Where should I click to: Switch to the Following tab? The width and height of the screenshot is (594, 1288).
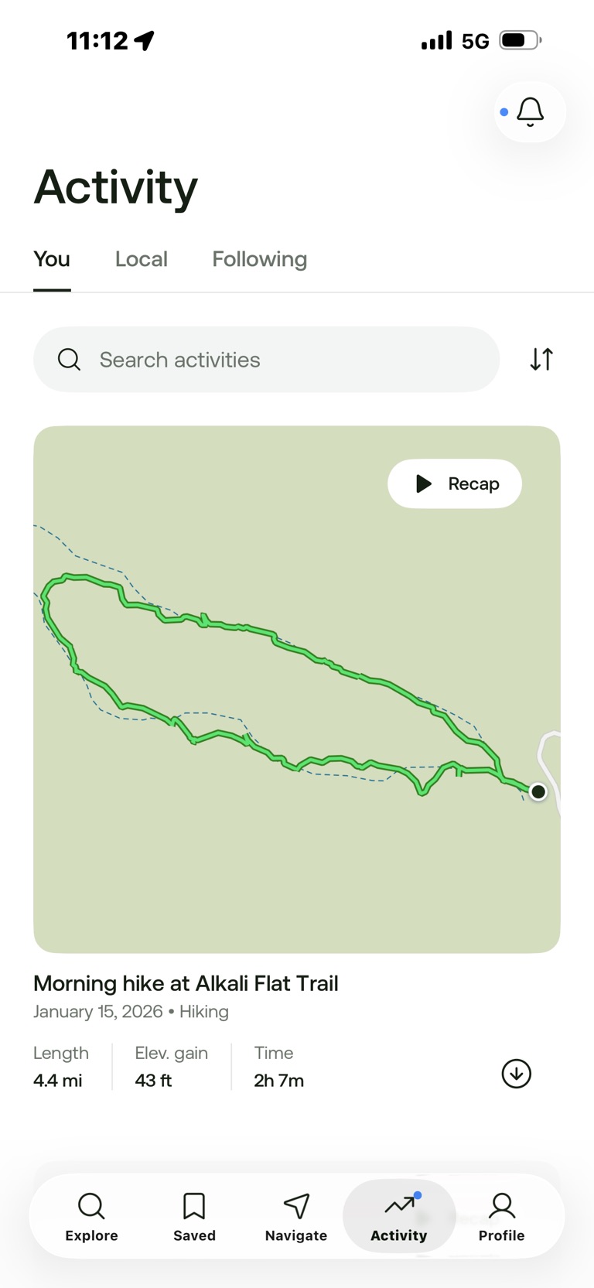click(x=260, y=259)
